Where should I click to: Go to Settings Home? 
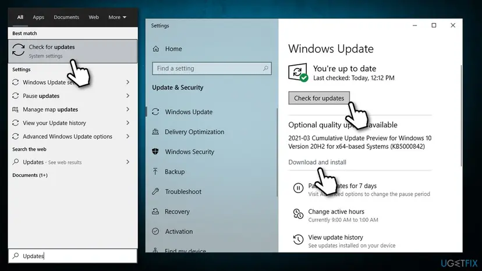click(x=173, y=49)
